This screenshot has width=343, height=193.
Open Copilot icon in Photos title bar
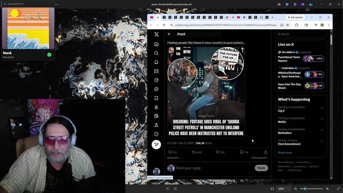point(279,4)
